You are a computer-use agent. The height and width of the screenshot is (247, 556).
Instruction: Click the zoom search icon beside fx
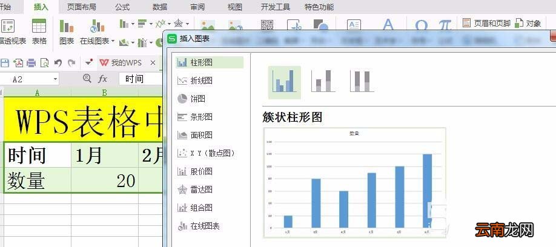(x=87, y=78)
